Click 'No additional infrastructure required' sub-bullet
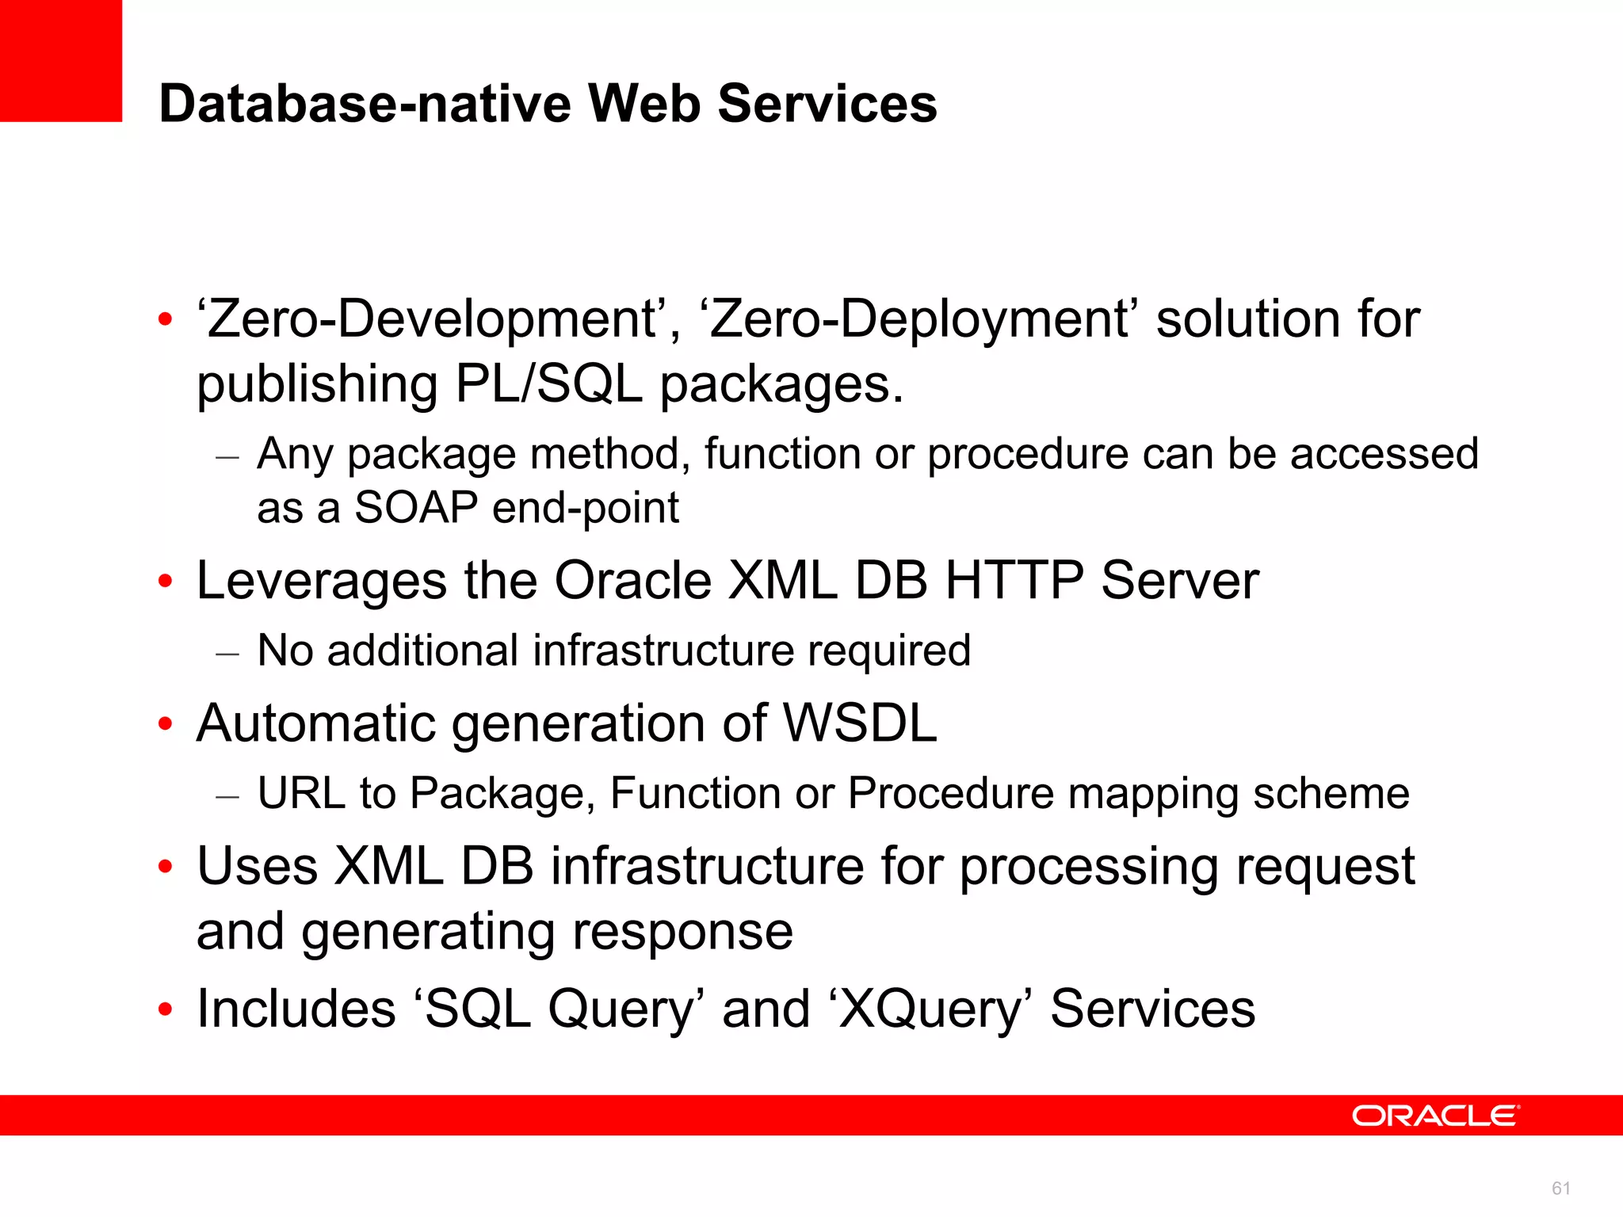The height and width of the screenshot is (1217, 1623). (614, 650)
